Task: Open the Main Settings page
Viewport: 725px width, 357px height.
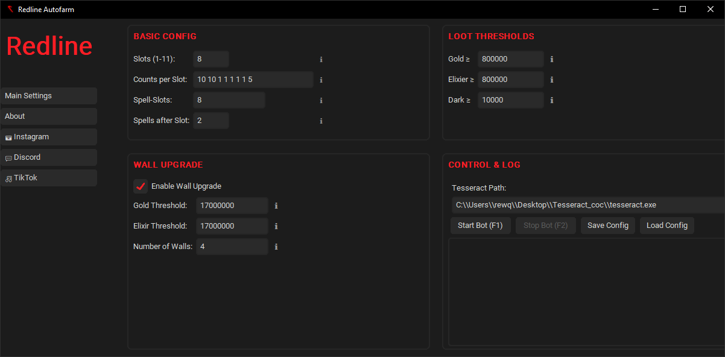Action: [x=48, y=96]
